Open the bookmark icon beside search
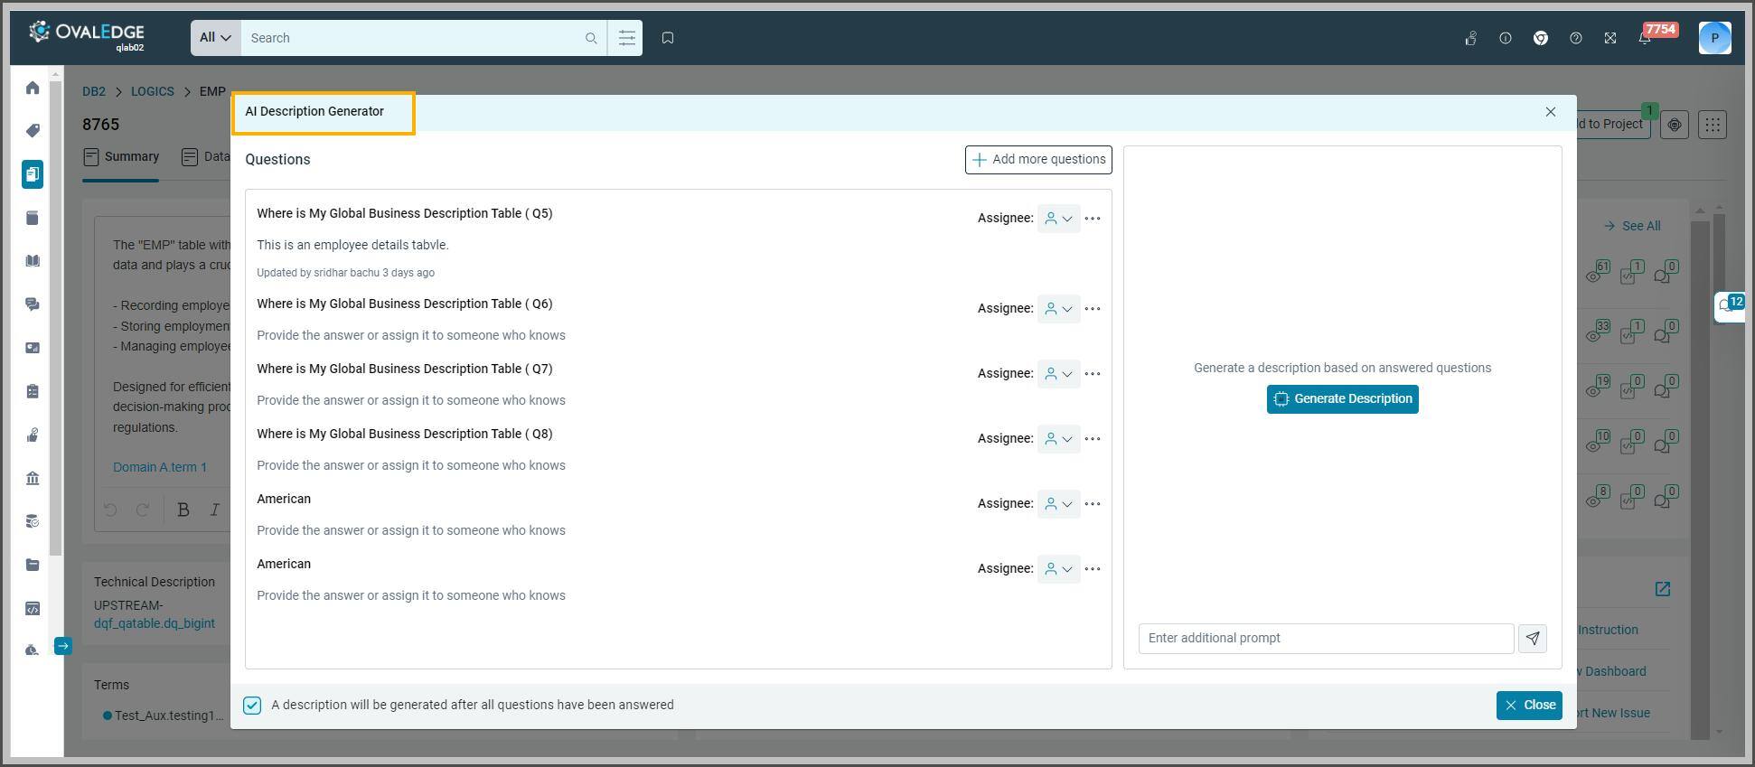Image resolution: width=1755 pixels, height=767 pixels. [668, 38]
